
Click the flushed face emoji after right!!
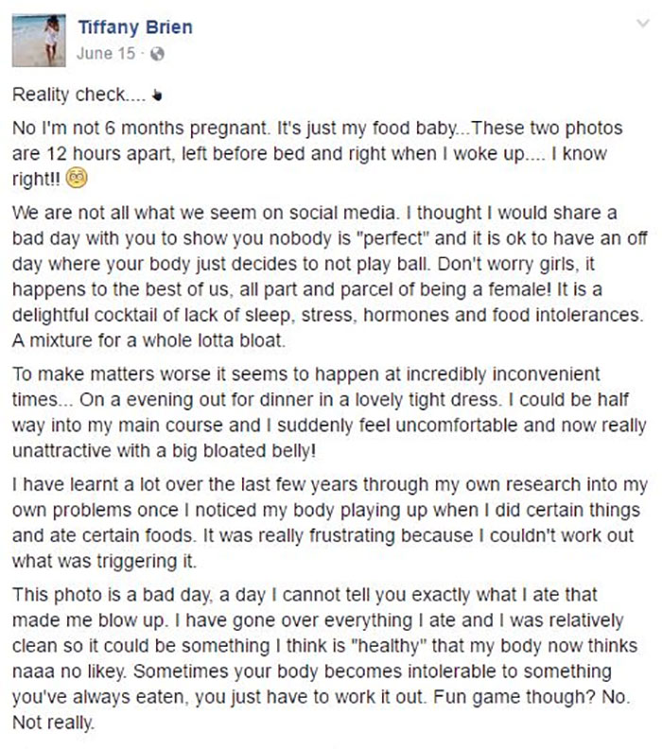click(x=77, y=178)
